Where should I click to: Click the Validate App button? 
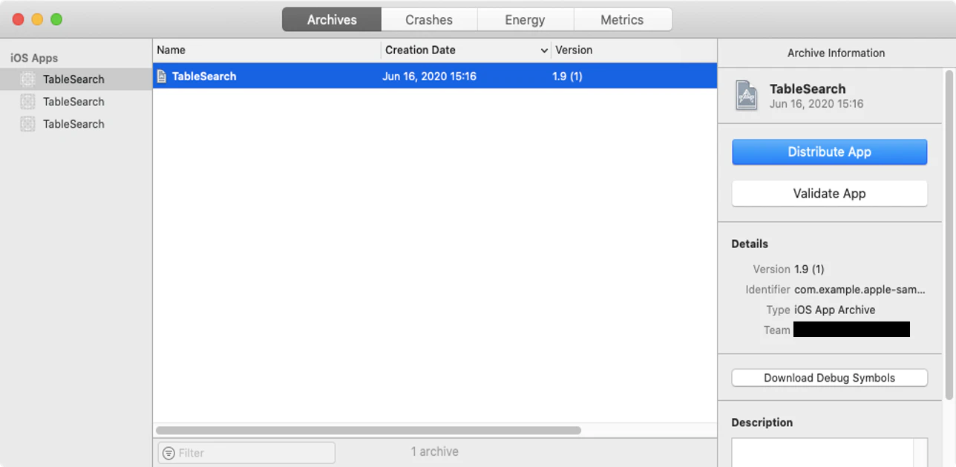[x=829, y=193]
